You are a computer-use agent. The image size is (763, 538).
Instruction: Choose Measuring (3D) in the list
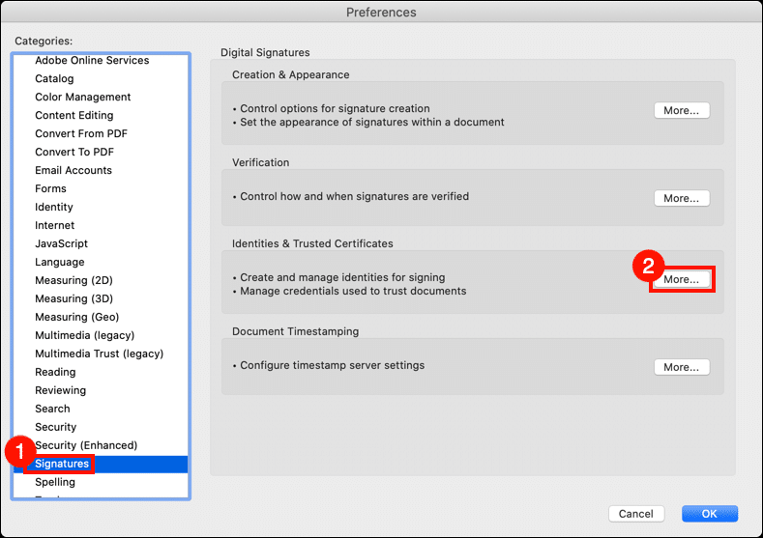(x=73, y=298)
